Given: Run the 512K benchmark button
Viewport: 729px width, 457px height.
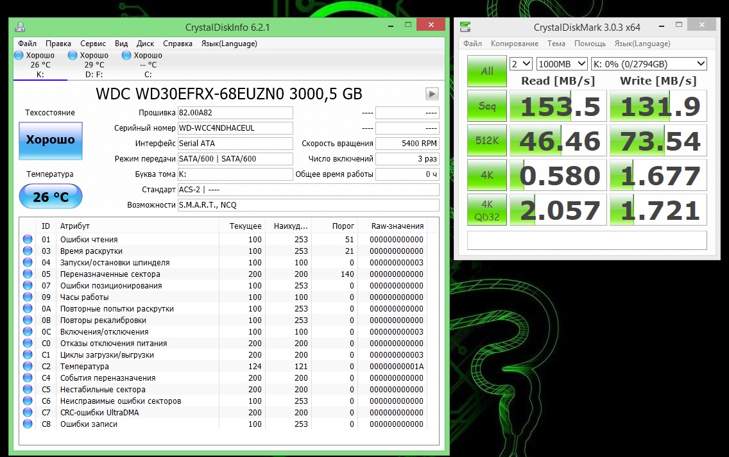Looking at the screenshot, I should (487, 140).
